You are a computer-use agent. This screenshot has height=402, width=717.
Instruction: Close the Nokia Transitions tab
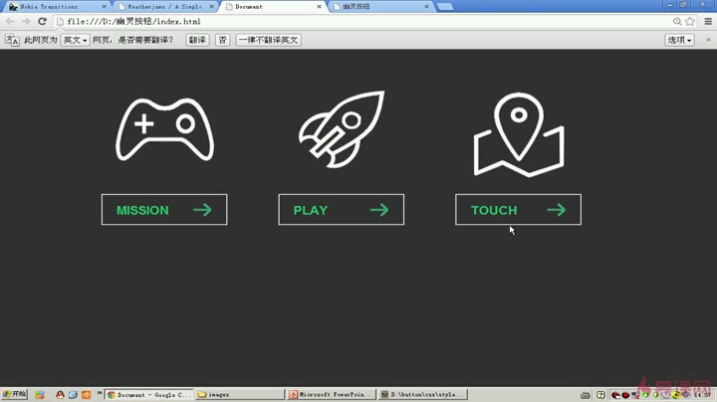104,7
